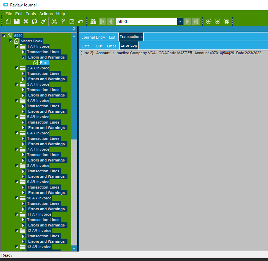268x261 pixels.
Task: Collapse the 5990 root tree node
Action: click(x=4, y=36)
